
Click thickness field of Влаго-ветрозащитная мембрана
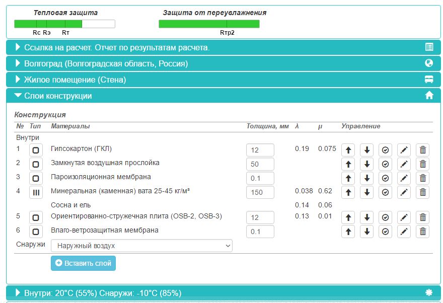[x=260, y=232]
